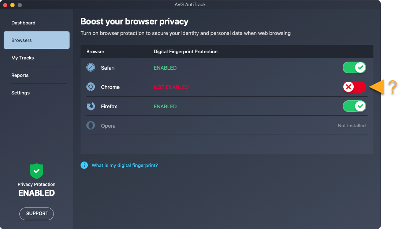Click the Safari compass icon
Image resolution: width=406 pixels, height=229 pixels.
(90, 68)
